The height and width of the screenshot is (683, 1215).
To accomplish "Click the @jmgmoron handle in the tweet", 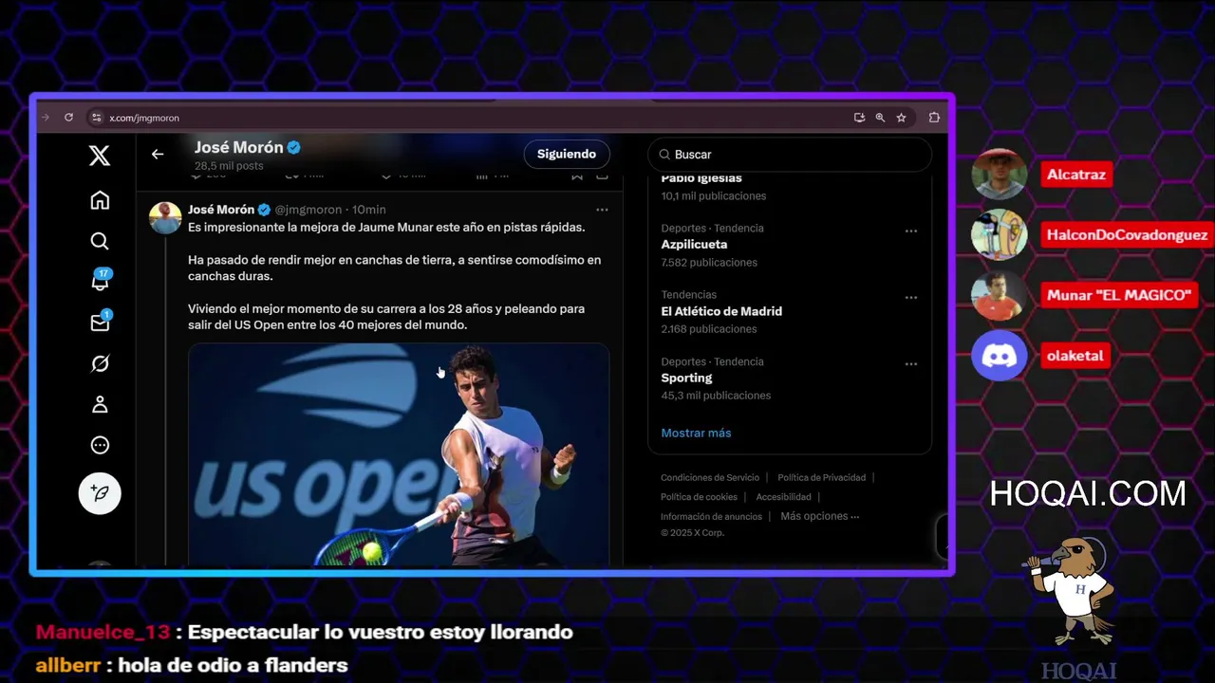I will pos(308,210).
